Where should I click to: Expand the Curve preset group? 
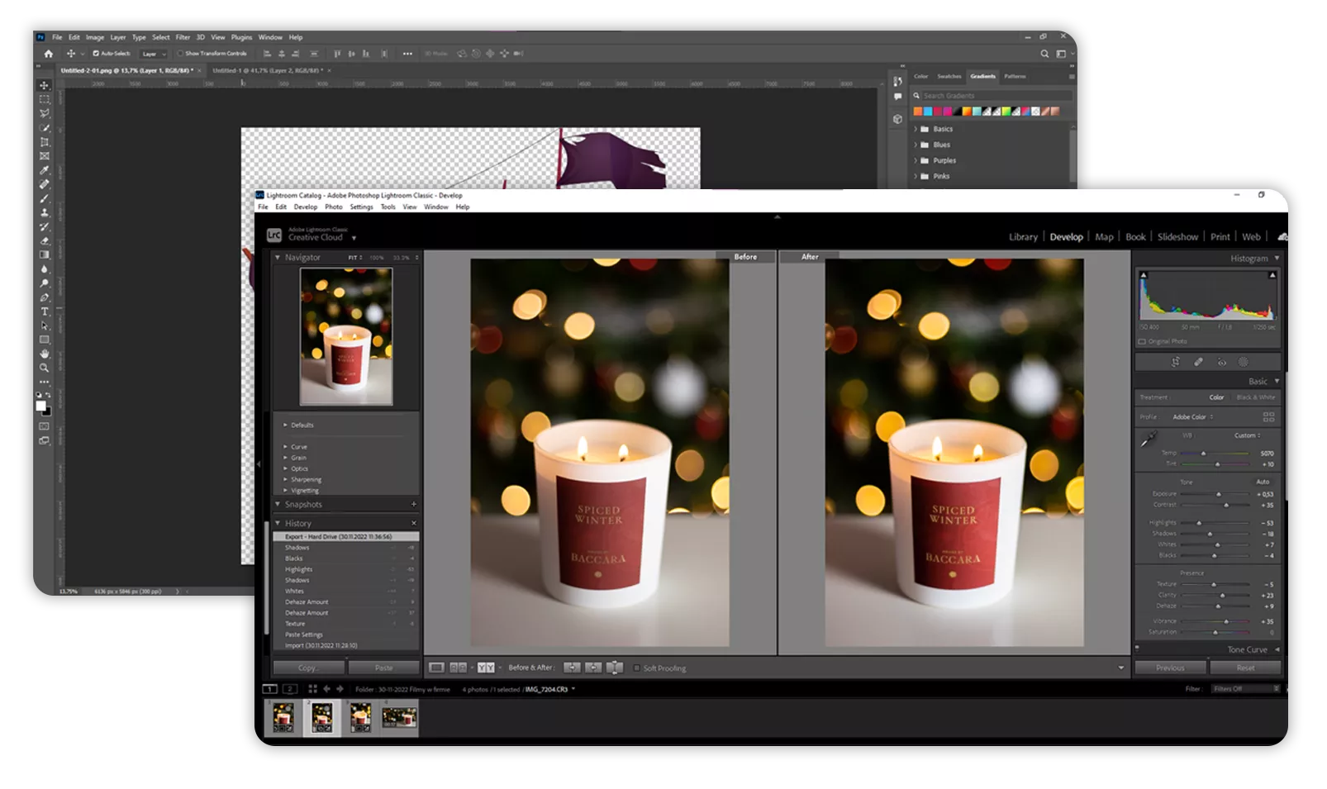tap(286, 447)
